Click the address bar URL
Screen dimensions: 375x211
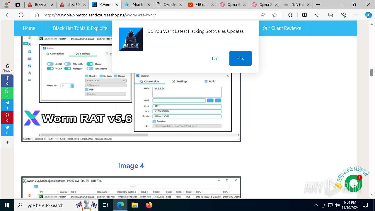pyautogui.click(x=100, y=15)
